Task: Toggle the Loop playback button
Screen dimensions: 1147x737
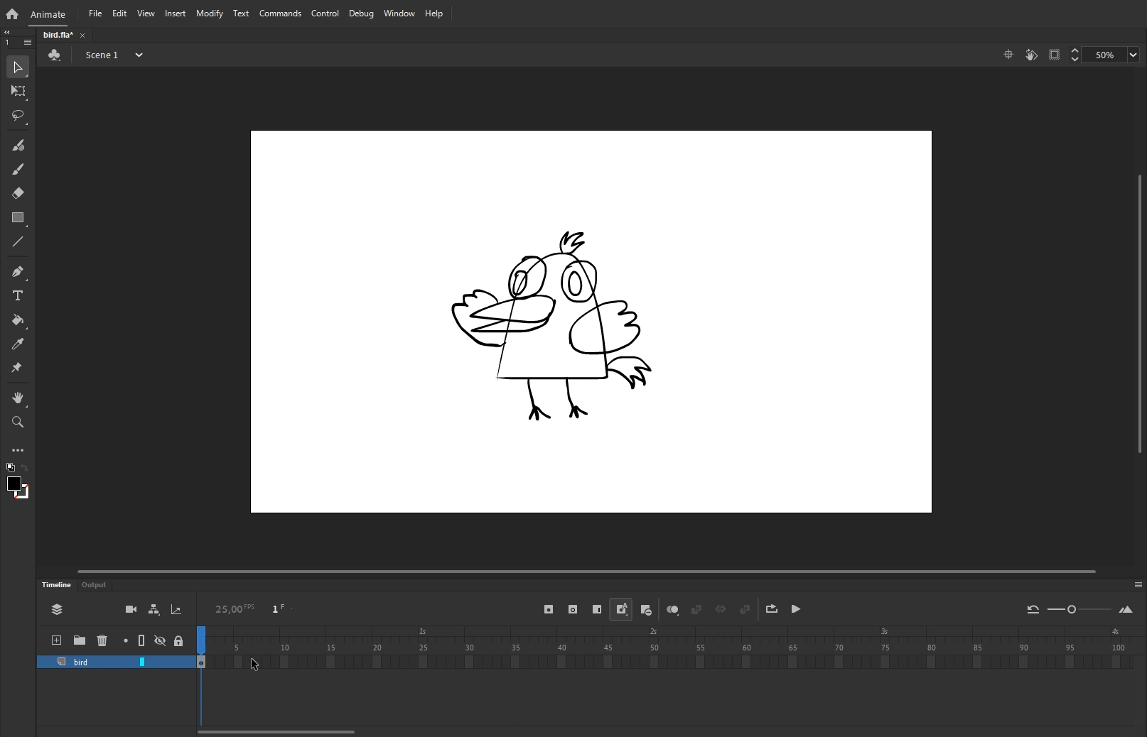Action: point(772,609)
